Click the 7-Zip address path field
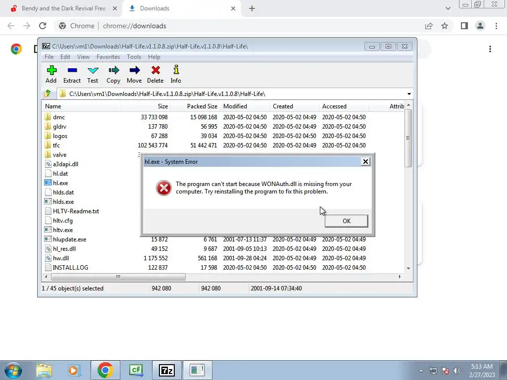Image resolution: width=507 pixels, height=380 pixels. coord(231,94)
